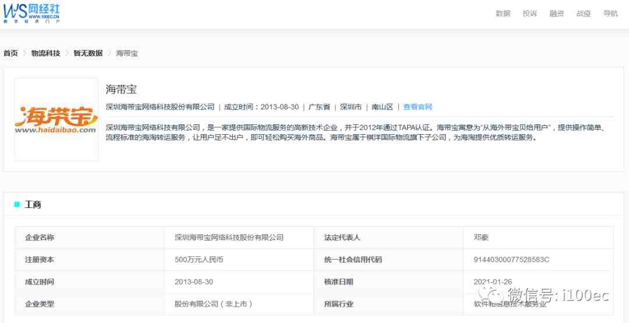Open 暂无数据 breadcrumb link

click(x=88, y=53)
